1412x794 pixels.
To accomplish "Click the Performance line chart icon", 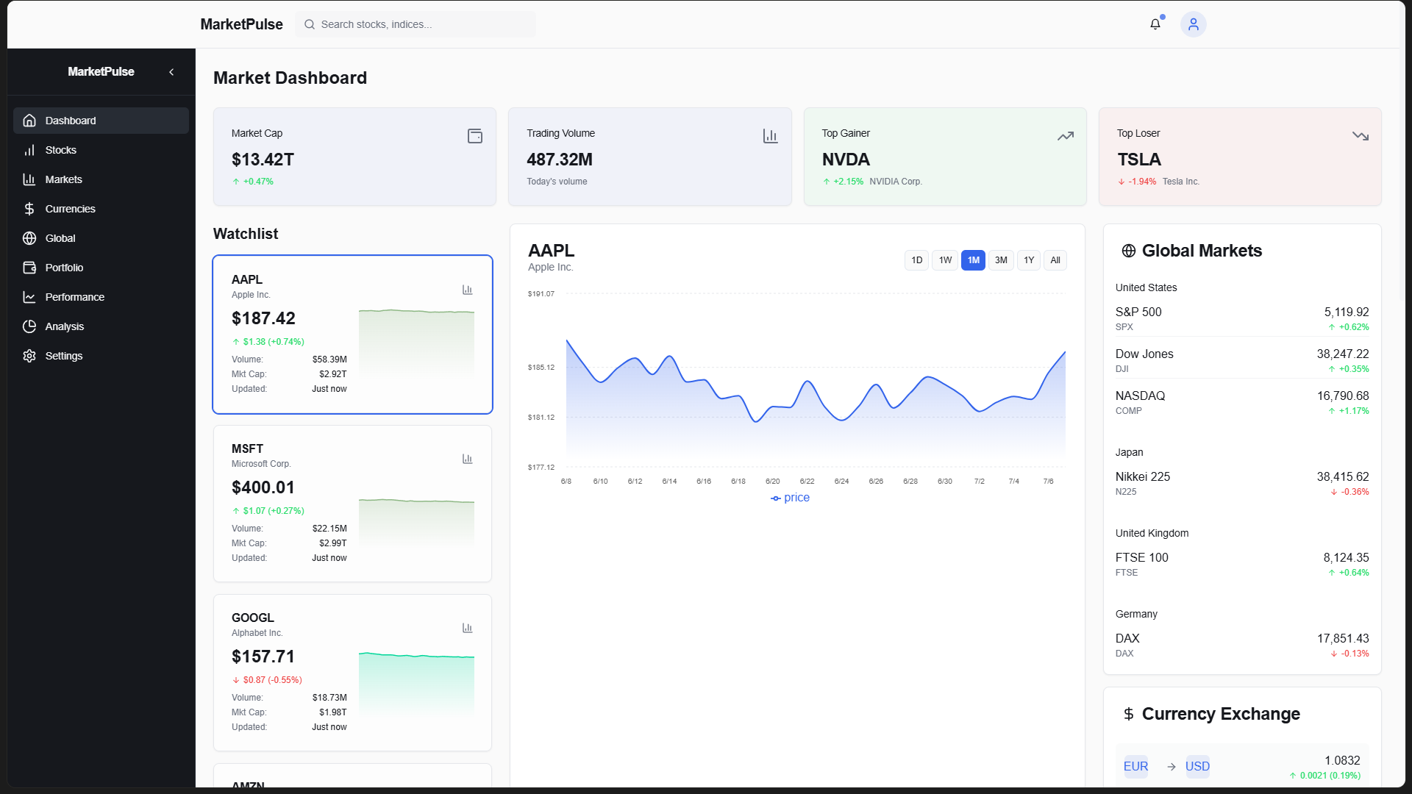I will (29, 297).
